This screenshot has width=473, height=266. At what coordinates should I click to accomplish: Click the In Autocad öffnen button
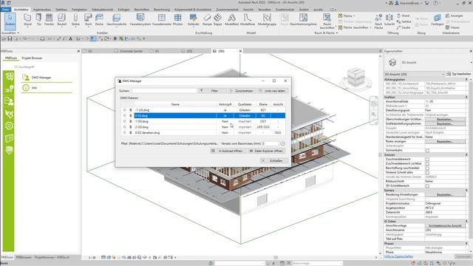tap(228, 151)
